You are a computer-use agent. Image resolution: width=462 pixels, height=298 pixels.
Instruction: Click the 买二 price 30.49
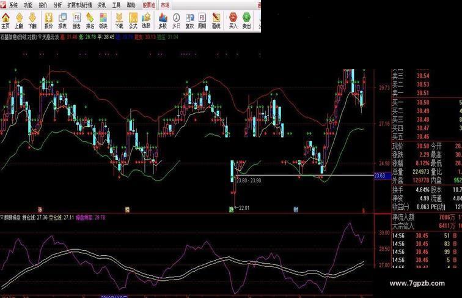[x=423, y=111]
